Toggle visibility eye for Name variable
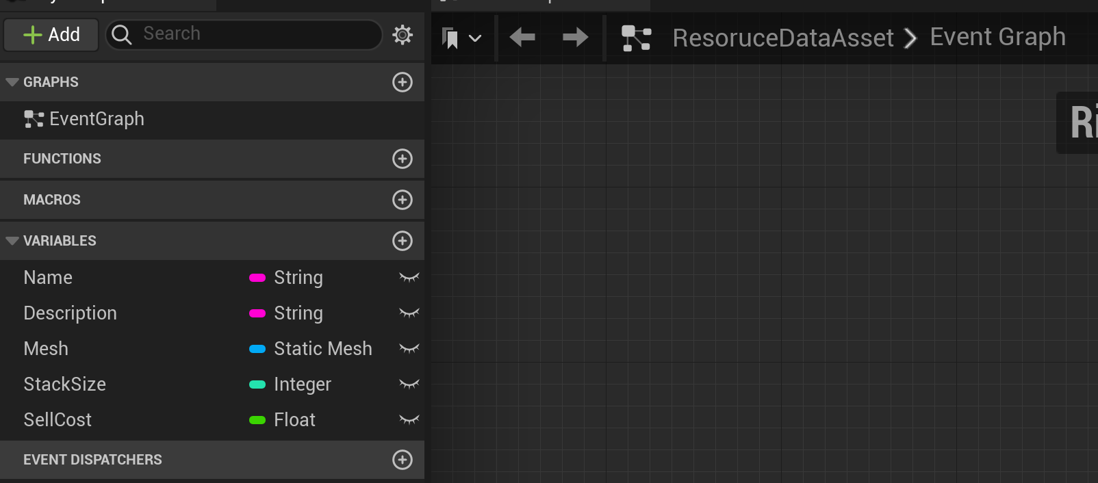The width and height of the screenshot is (1098, 483). (409, 278)
